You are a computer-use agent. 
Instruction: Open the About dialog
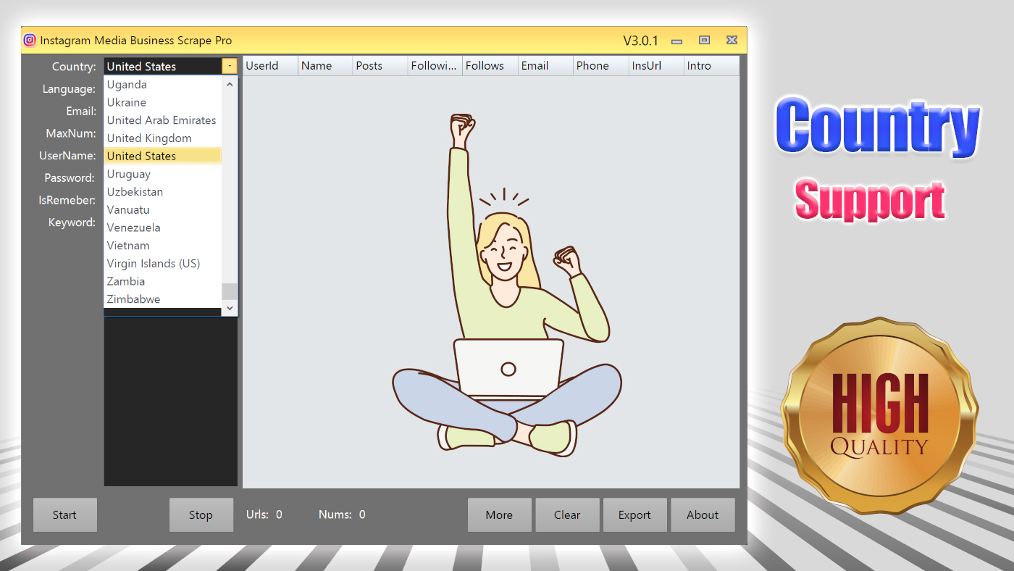point(703,515)
